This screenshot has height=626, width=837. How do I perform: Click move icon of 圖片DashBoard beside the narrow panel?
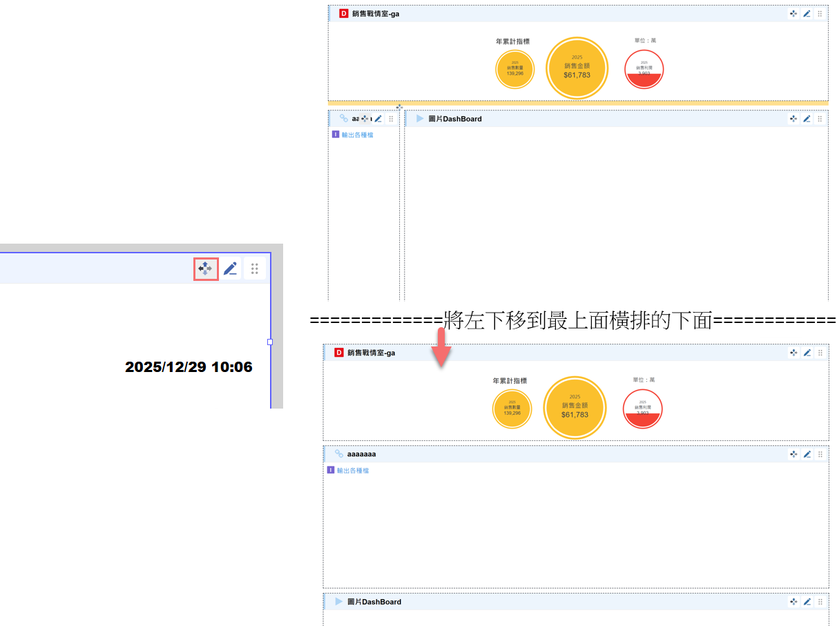point(793,119)
